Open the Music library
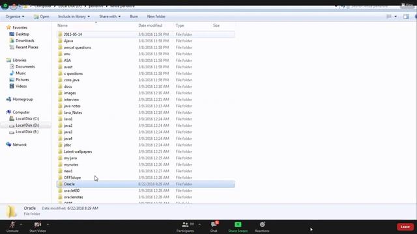This screenshot has width=417, height=234. (x=18, y=73)
